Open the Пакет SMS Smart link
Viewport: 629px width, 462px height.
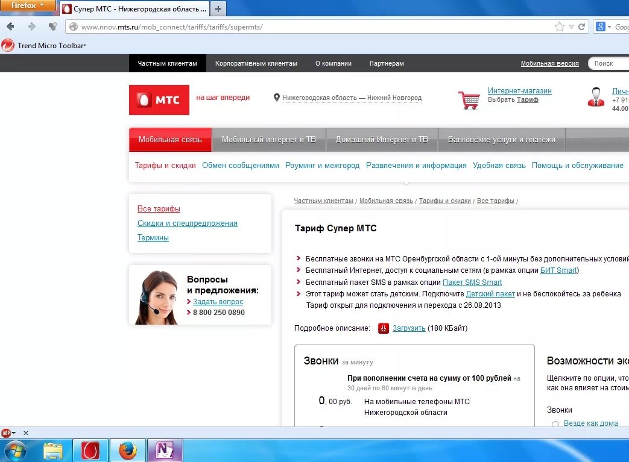[472, 283]
